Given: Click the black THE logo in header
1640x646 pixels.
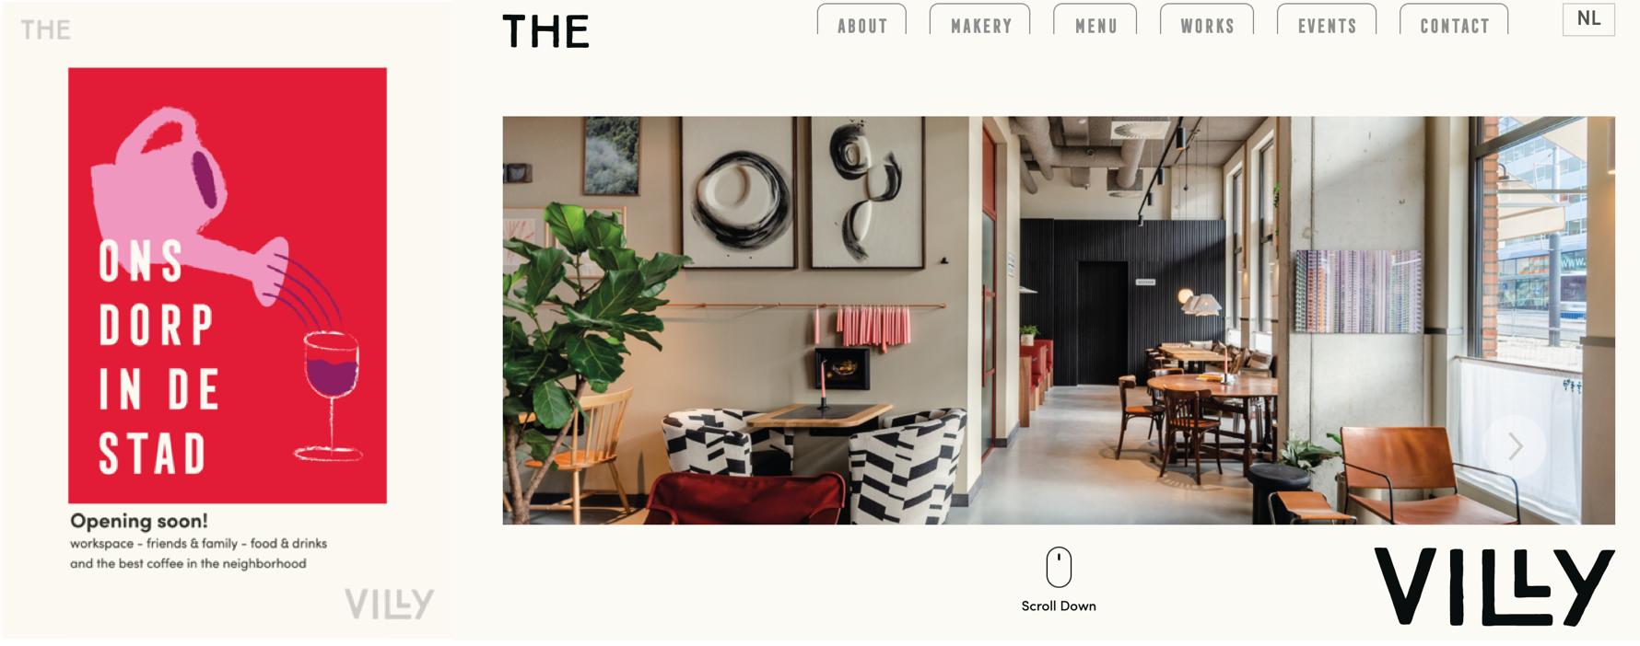Looking at the screenshot, I should pos(545,31).
